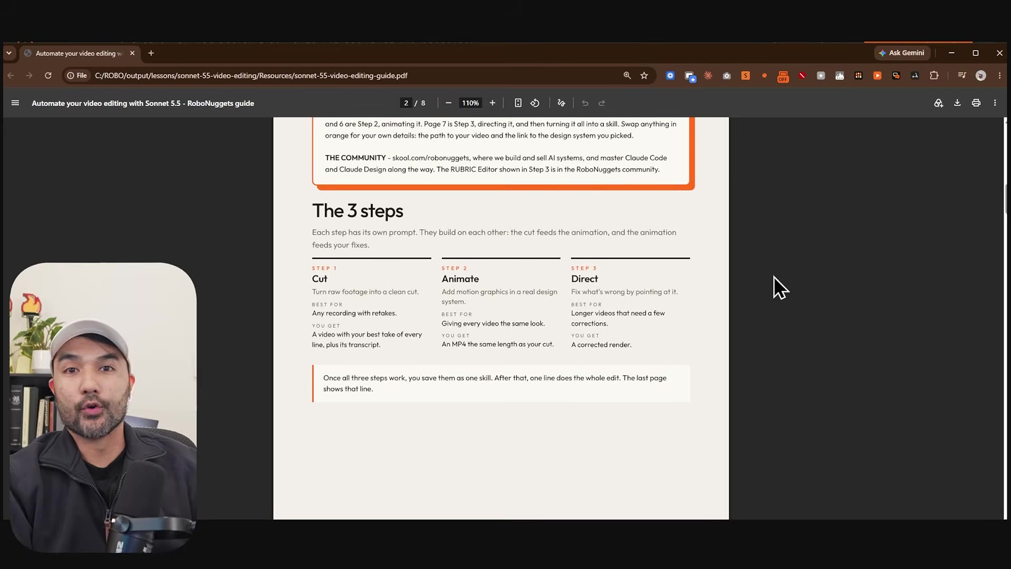
Task: Open a new browser tab
Action: 151,53
